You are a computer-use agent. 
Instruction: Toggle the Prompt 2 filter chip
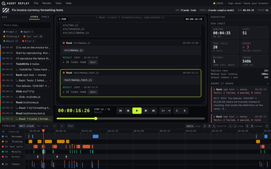[x=10, y=32]
